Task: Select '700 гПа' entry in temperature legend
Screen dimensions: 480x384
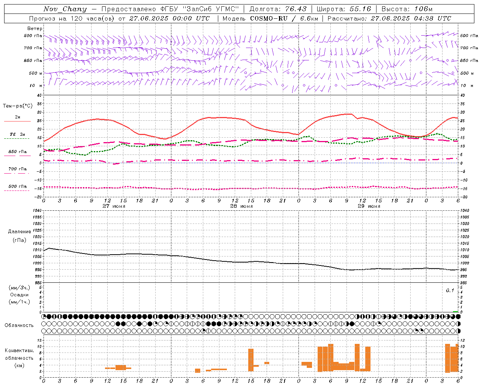Action: [x=18, y=169]
